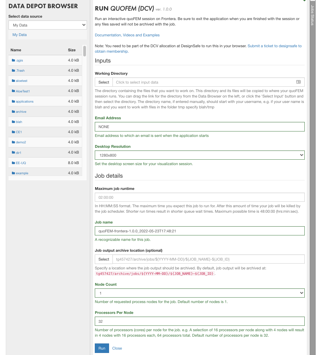
Task: Click the 4.0 kB size for .qgis
Action: (x=73, y=60)
